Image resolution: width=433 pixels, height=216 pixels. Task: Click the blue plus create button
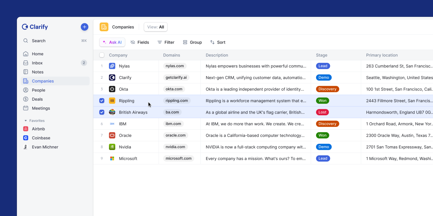tap(84, 27)
